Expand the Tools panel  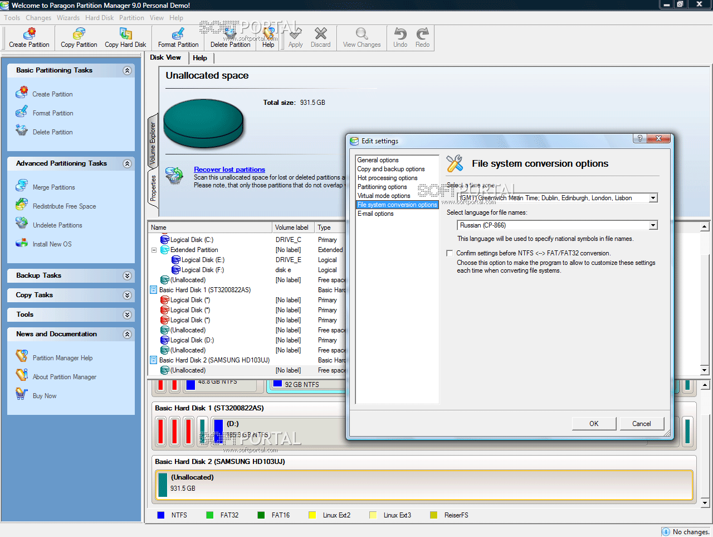point(127,315)
